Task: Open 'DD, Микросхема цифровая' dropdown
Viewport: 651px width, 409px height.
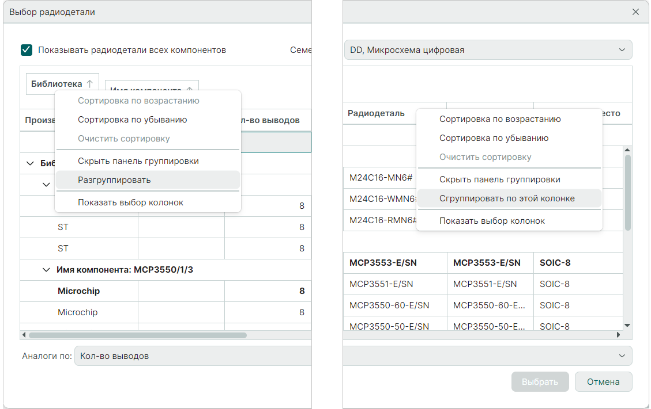Action: point(488,50)
